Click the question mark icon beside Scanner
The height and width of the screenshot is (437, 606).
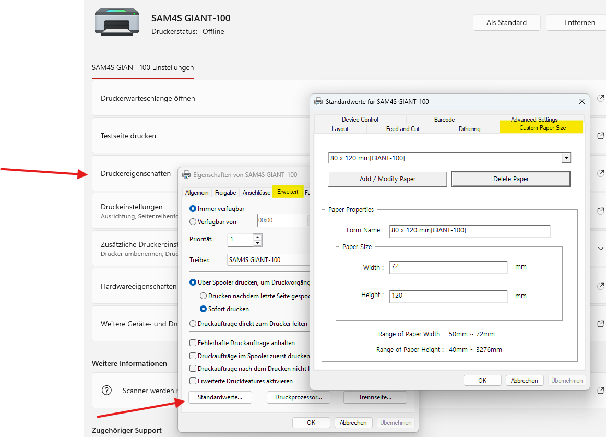coord(106,390)
